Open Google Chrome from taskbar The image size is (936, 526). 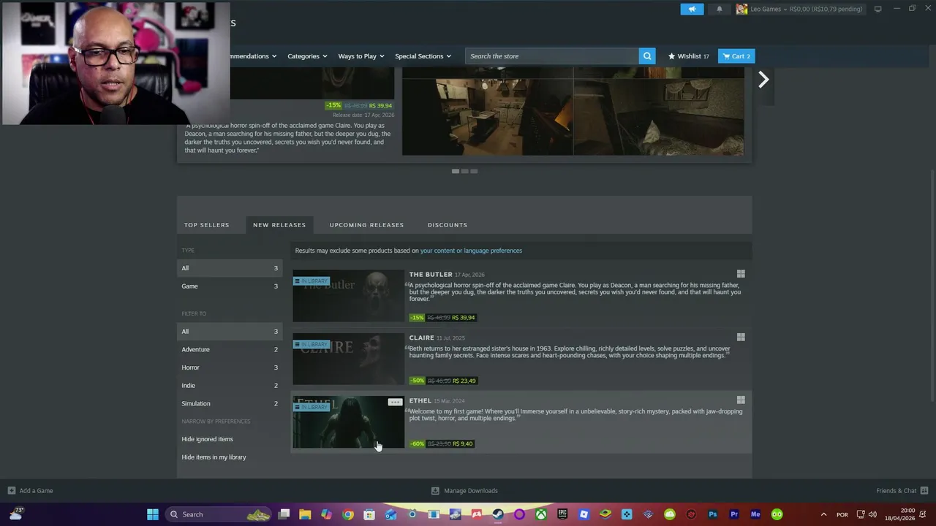(348, 514)
